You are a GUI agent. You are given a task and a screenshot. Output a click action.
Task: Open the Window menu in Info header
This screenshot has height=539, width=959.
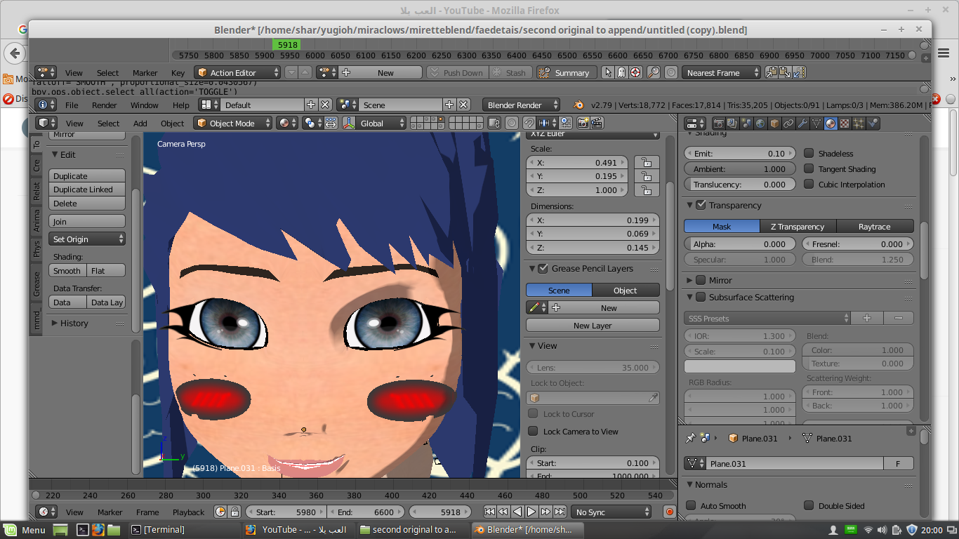point(145,105)
